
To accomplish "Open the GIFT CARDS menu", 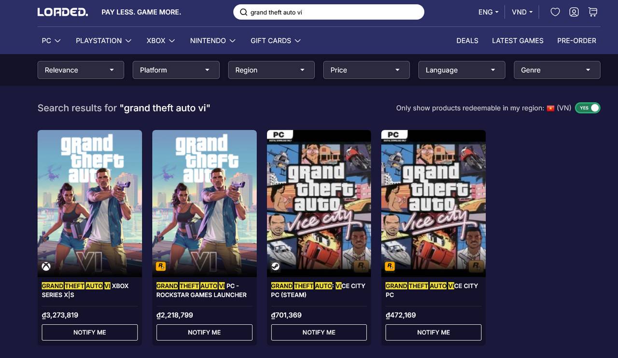I will click(276, 41).
